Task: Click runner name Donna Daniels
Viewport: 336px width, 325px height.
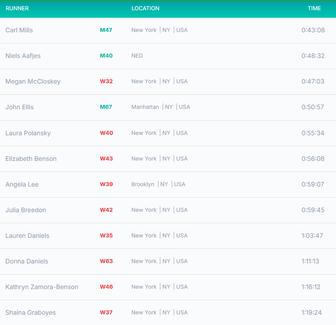Action: click(27, 261)
